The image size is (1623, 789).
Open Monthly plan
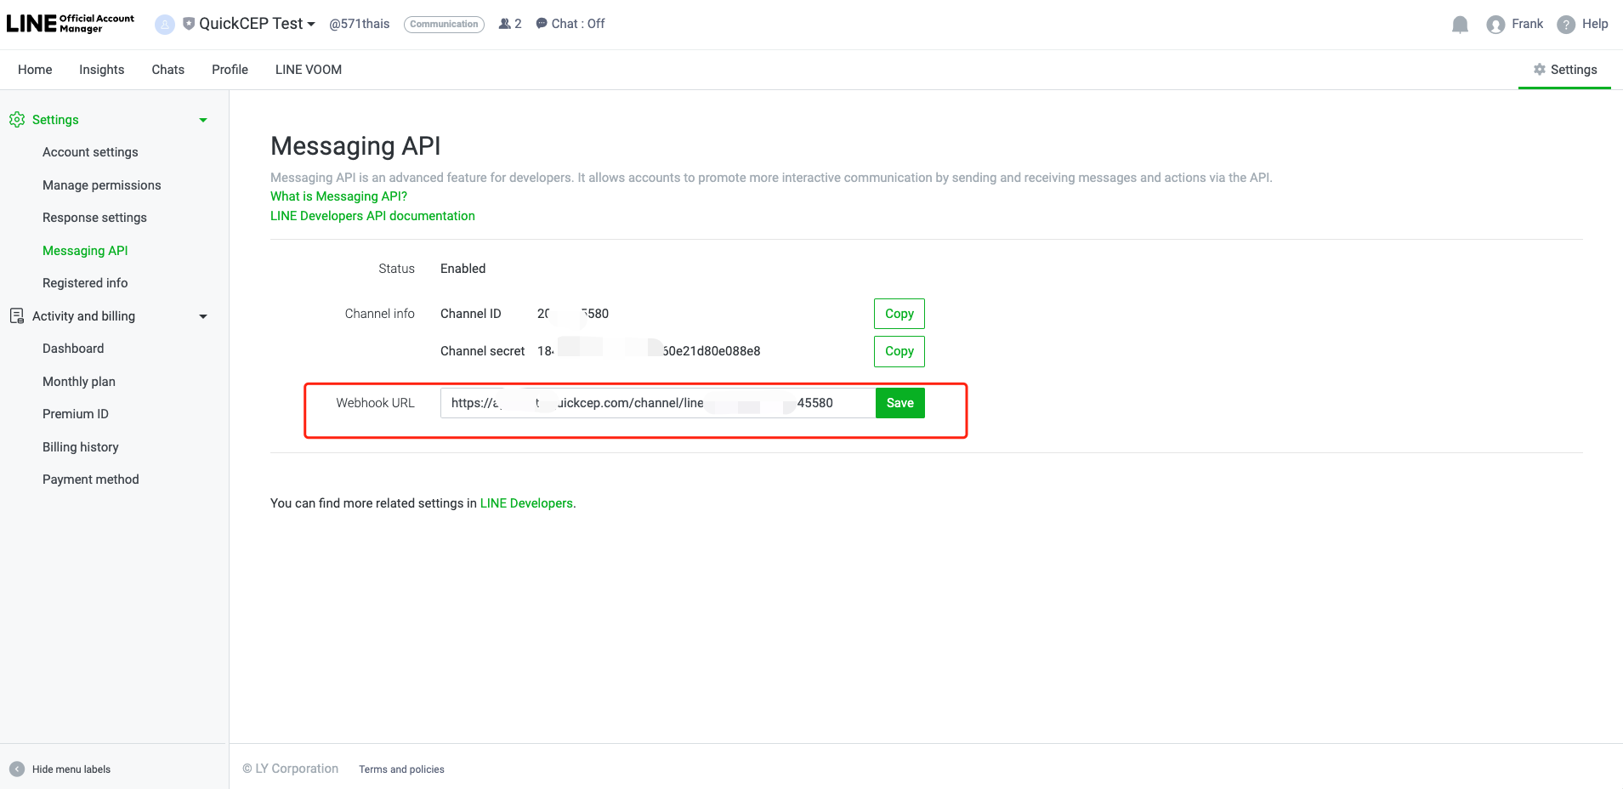[79, 382]
